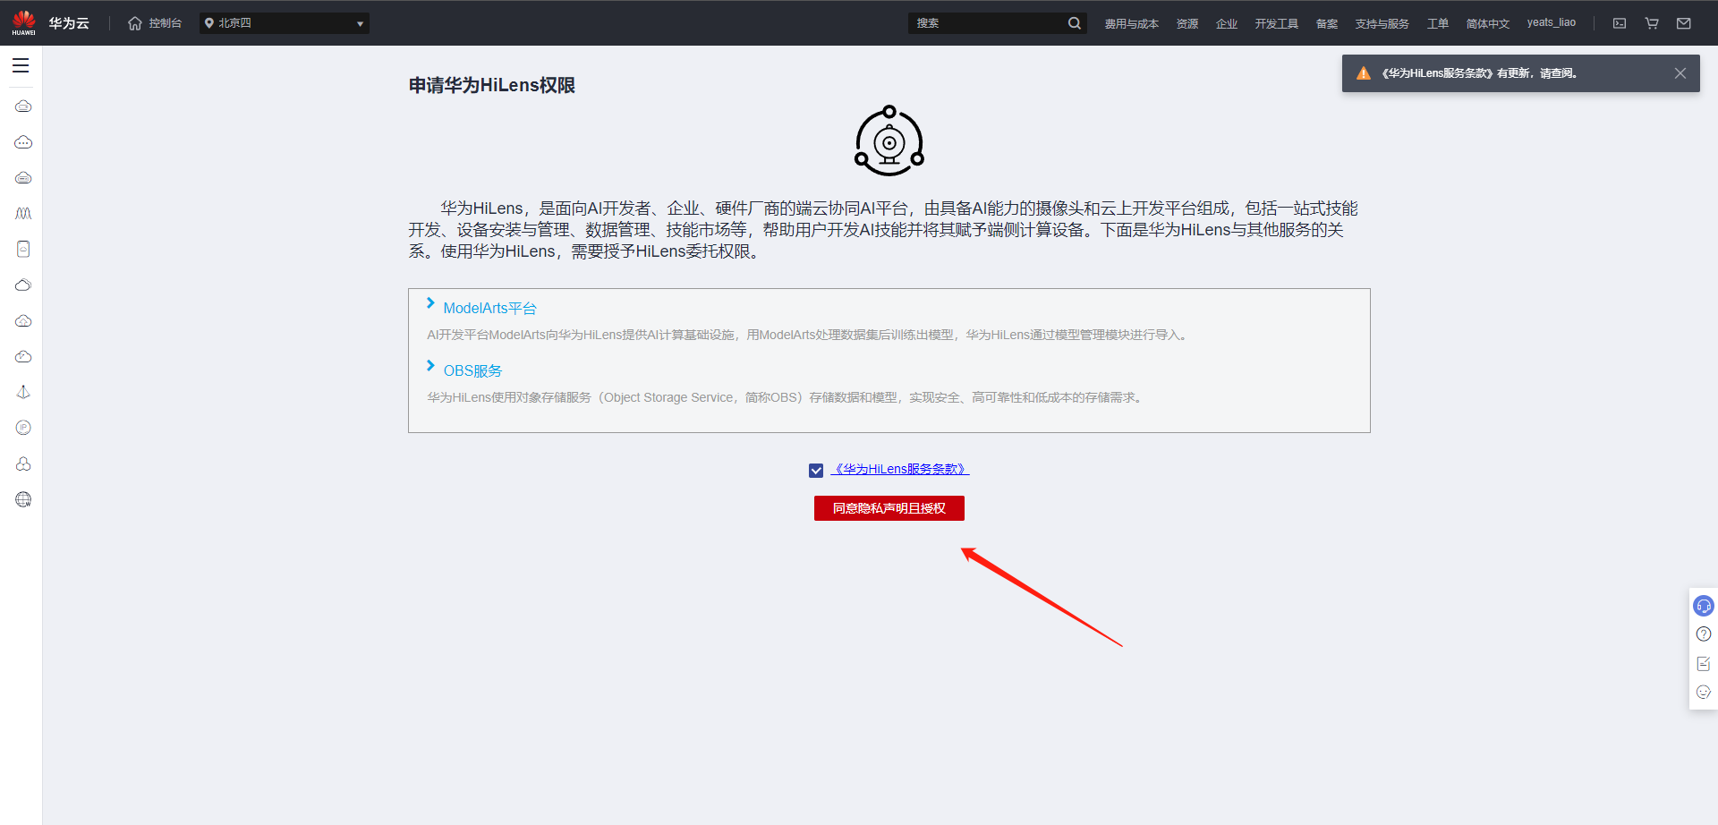This screenshot has width=1718, height=825.
Task: Open the globe domain sidebar icon
Action: [23, 499]
